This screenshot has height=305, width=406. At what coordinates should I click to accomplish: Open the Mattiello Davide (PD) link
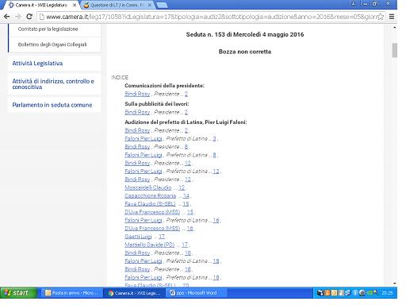tap(150, 245)
